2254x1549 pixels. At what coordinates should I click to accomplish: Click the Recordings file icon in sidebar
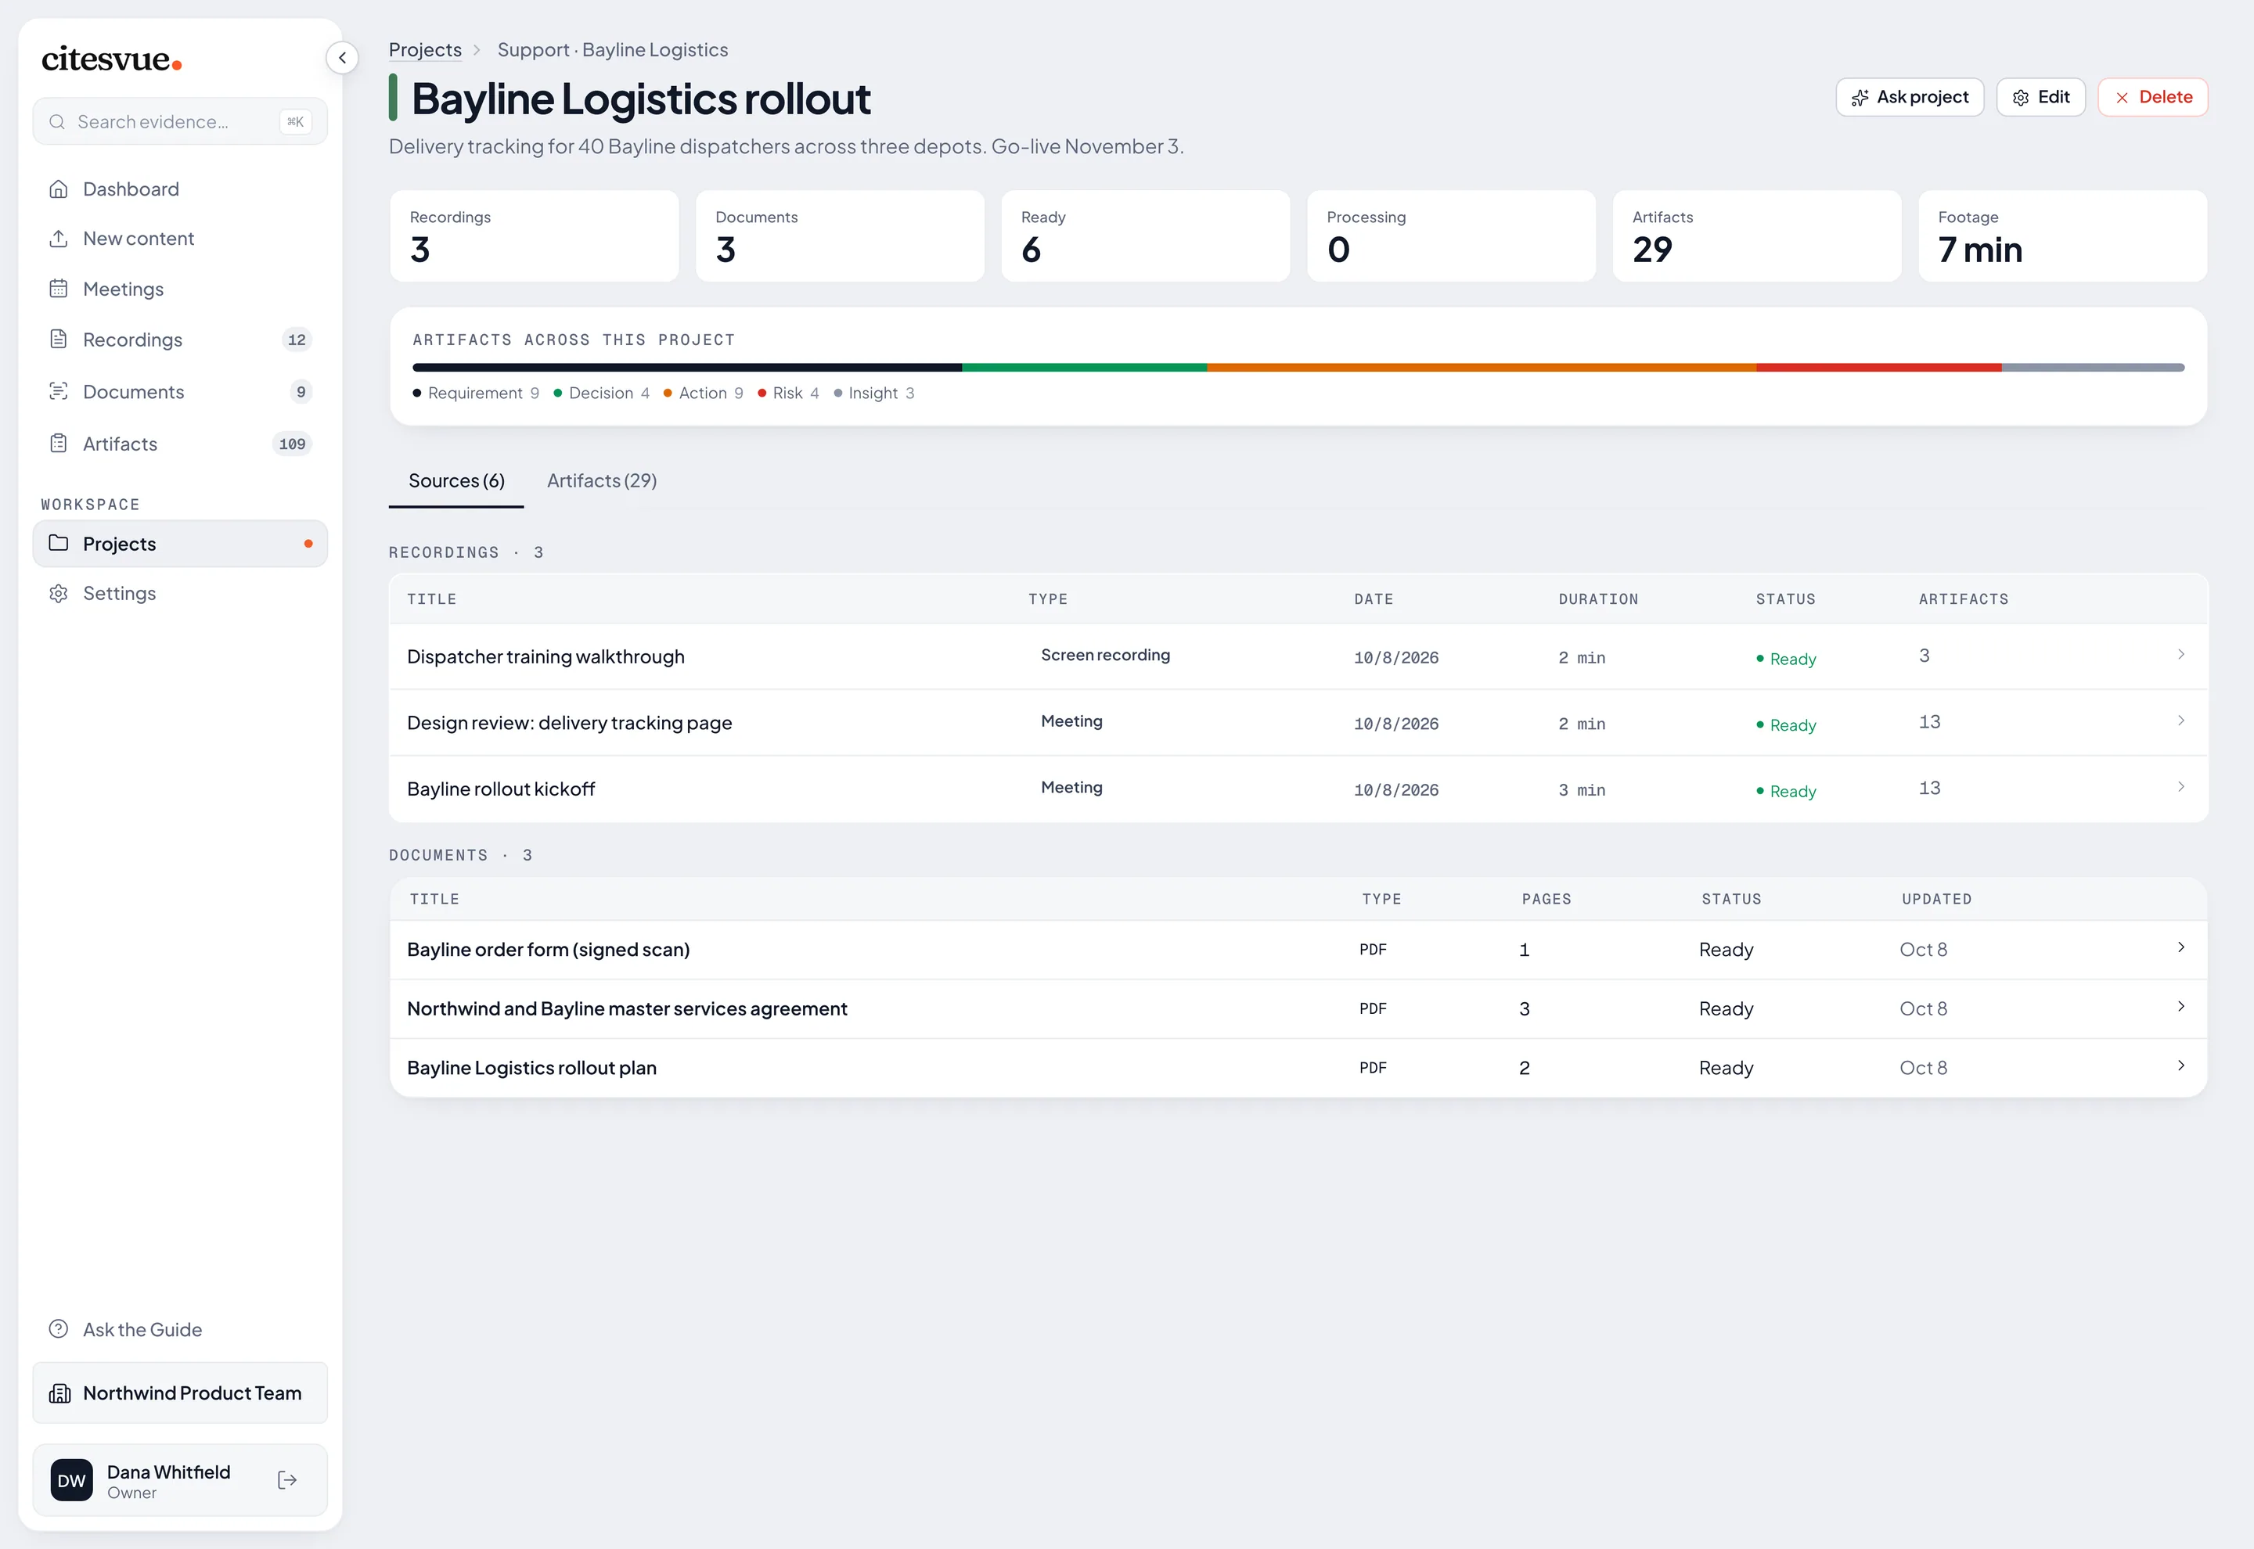pos(58,340)
